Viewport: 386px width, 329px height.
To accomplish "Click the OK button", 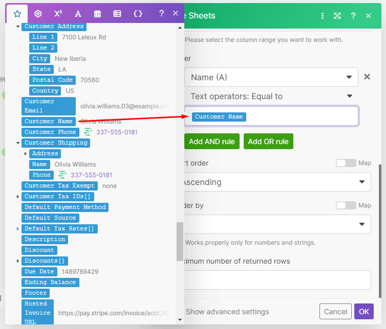I will [x=363, y=312].
